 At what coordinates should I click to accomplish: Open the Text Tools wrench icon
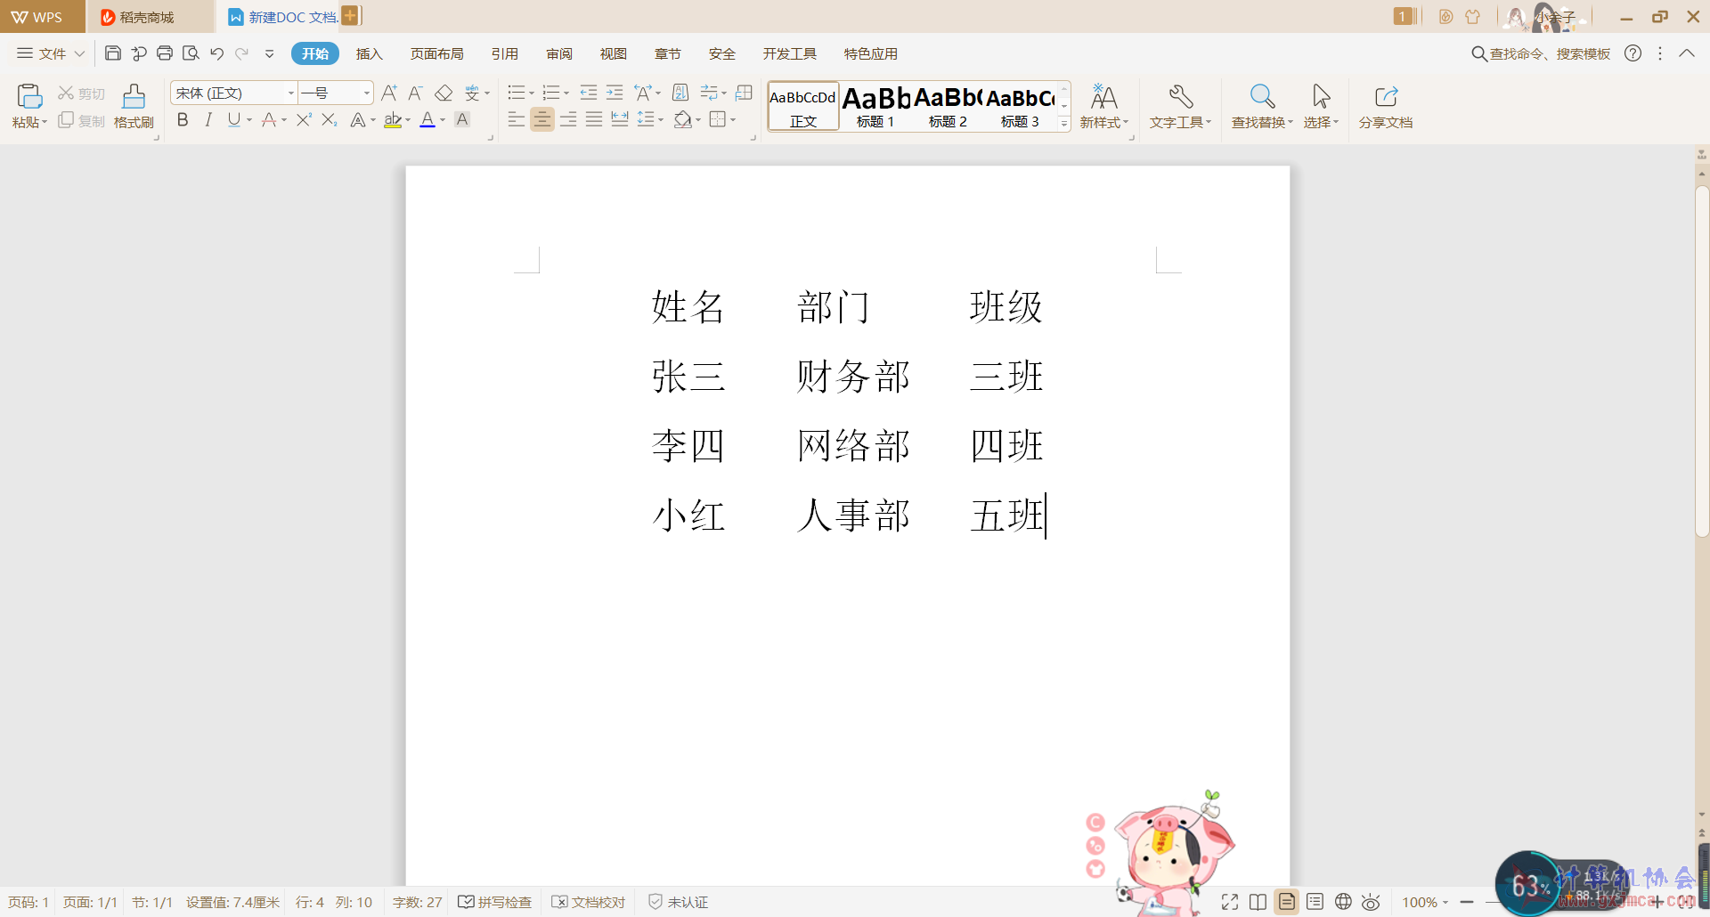point(1181,96)
